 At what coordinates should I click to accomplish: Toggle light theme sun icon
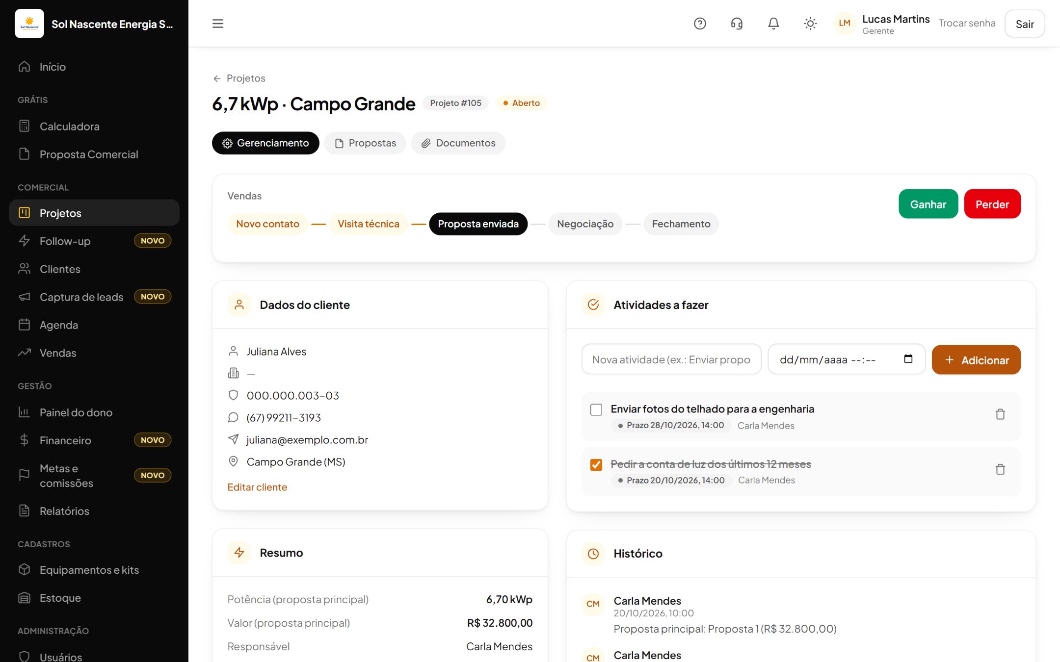(810, 24)
